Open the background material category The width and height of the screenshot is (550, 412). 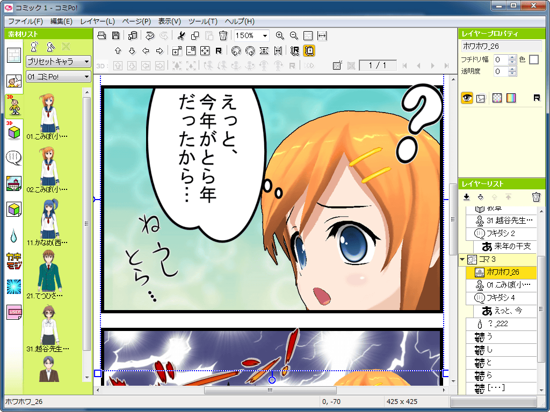[x=14, y=183]
